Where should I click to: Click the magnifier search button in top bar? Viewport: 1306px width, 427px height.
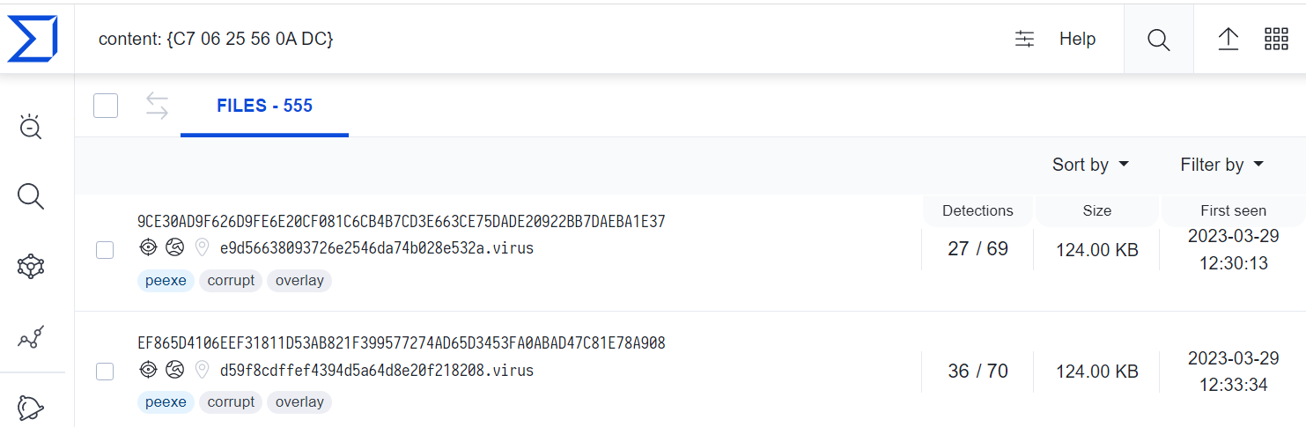pyautogui.click(x=1159, y=39)
